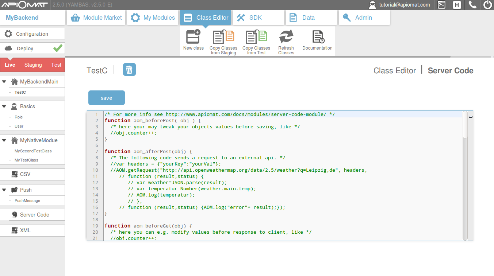Select the PushMessage class
This screenshot has height=276, width=494.
(27, 201)
